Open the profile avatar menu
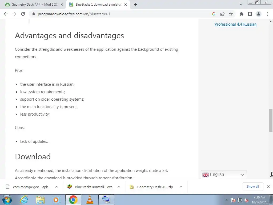This screenshot has width=273, height=205. point(259,14)
